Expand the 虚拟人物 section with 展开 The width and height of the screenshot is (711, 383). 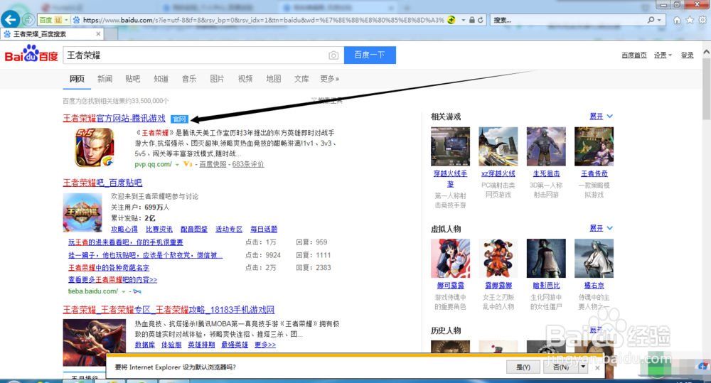click(x=601, y=228)
